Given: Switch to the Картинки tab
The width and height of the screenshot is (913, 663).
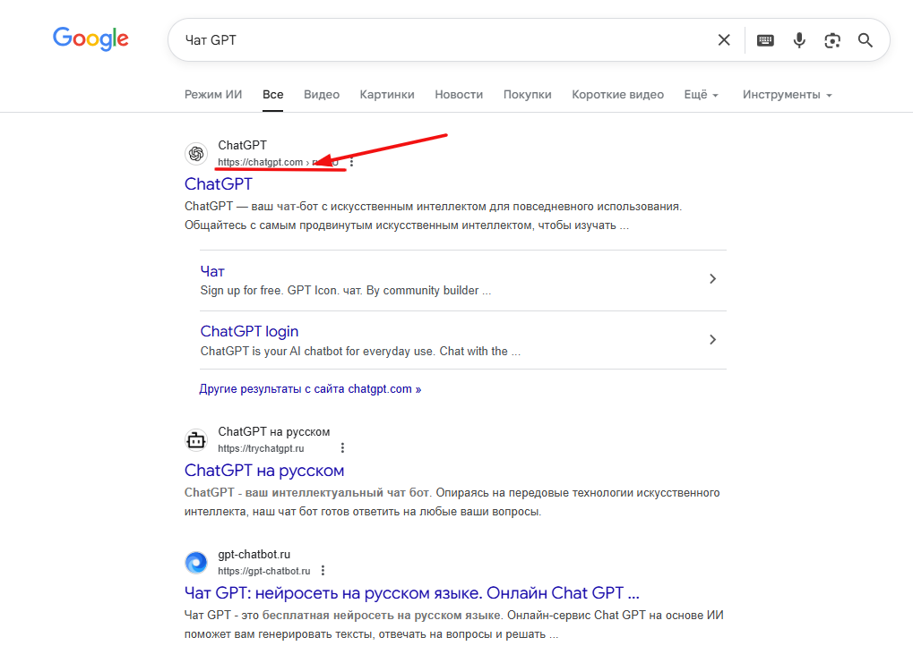Looking at the screenshot, I should click(386, 94).
